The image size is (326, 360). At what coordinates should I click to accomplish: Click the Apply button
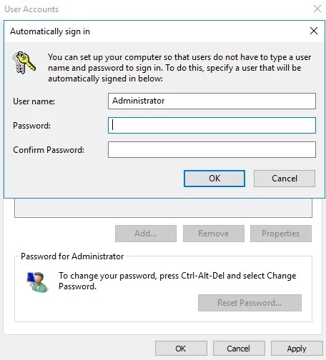click(297, 349)
